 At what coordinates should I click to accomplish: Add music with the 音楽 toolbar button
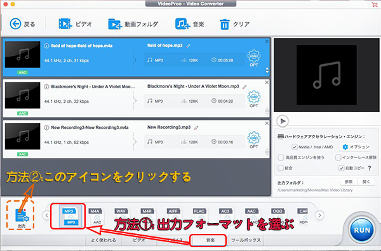tap(189, 24)
